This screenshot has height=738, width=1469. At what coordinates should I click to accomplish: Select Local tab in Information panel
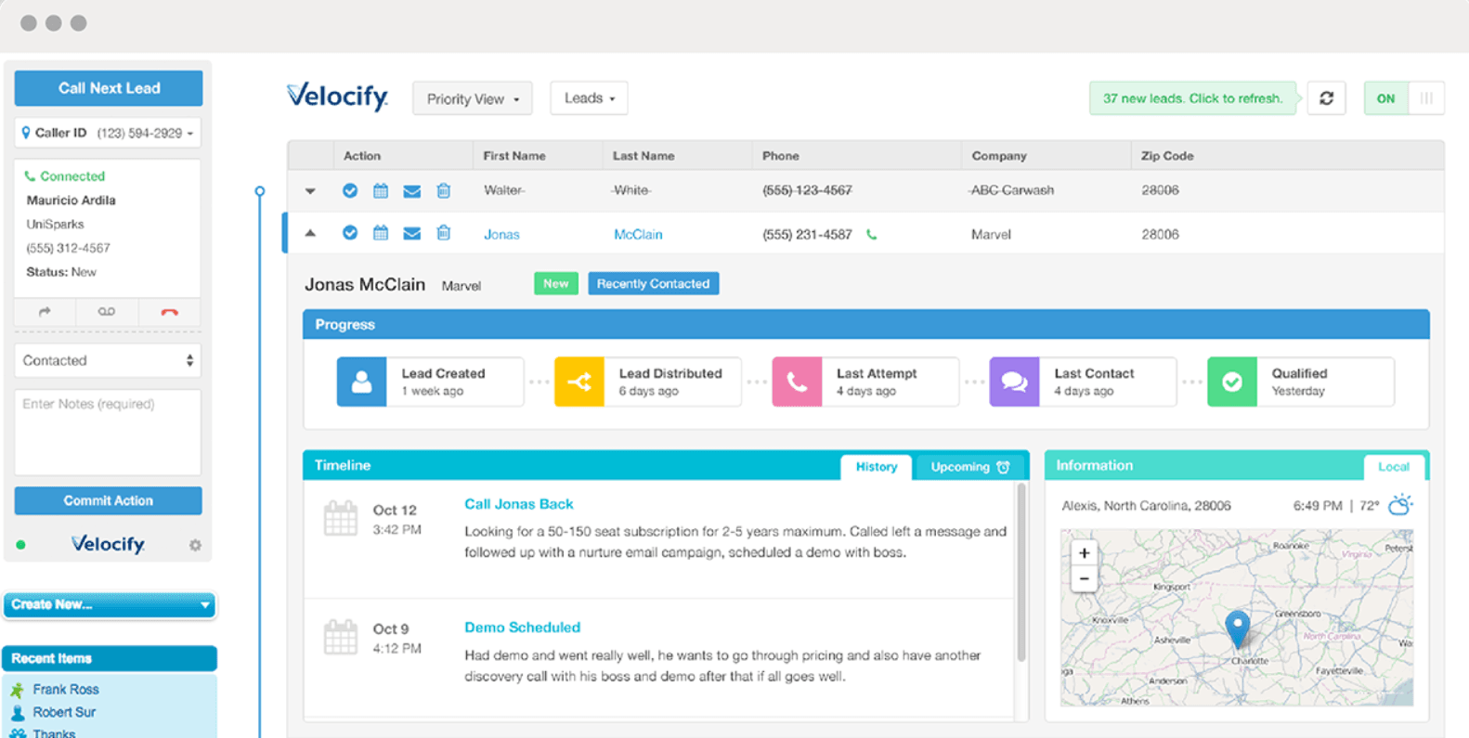click(x=1393, y=467)
